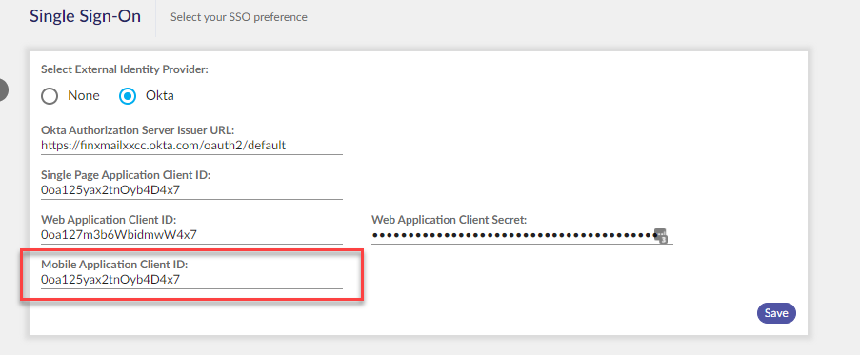Viewport: 860px width, 355px height.
Task: Click the Single Page Application Client ID value
Action: pyautogui.click(x=110, y=190)
